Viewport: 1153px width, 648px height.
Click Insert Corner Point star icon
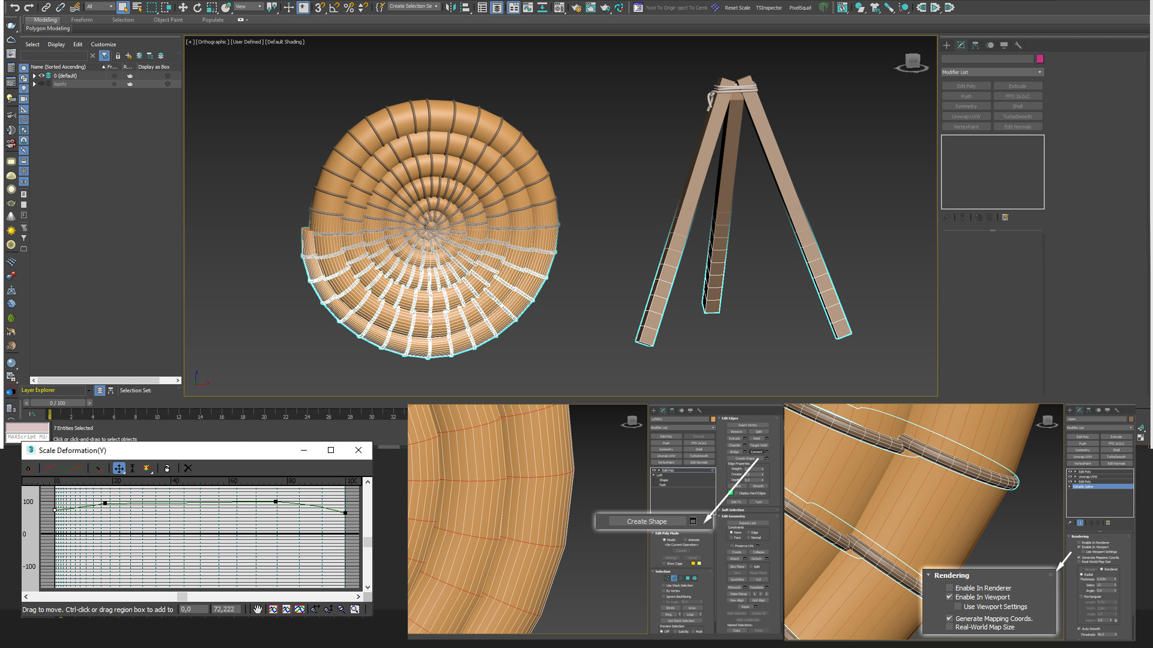pyautogui.click(x=146, y=468)
